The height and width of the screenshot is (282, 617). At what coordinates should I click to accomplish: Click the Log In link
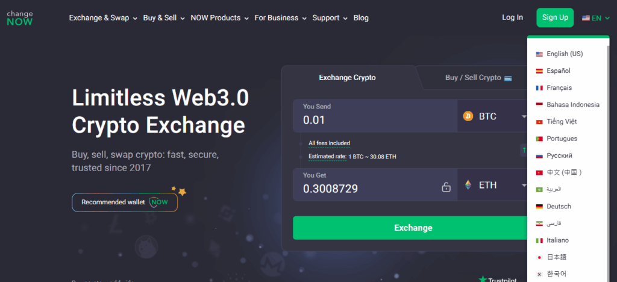pyautogui.click(x=512, y=17)
